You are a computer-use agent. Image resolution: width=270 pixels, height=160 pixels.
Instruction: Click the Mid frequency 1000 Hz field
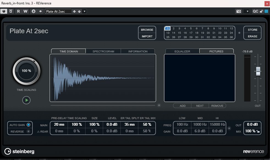coord(200,124)
